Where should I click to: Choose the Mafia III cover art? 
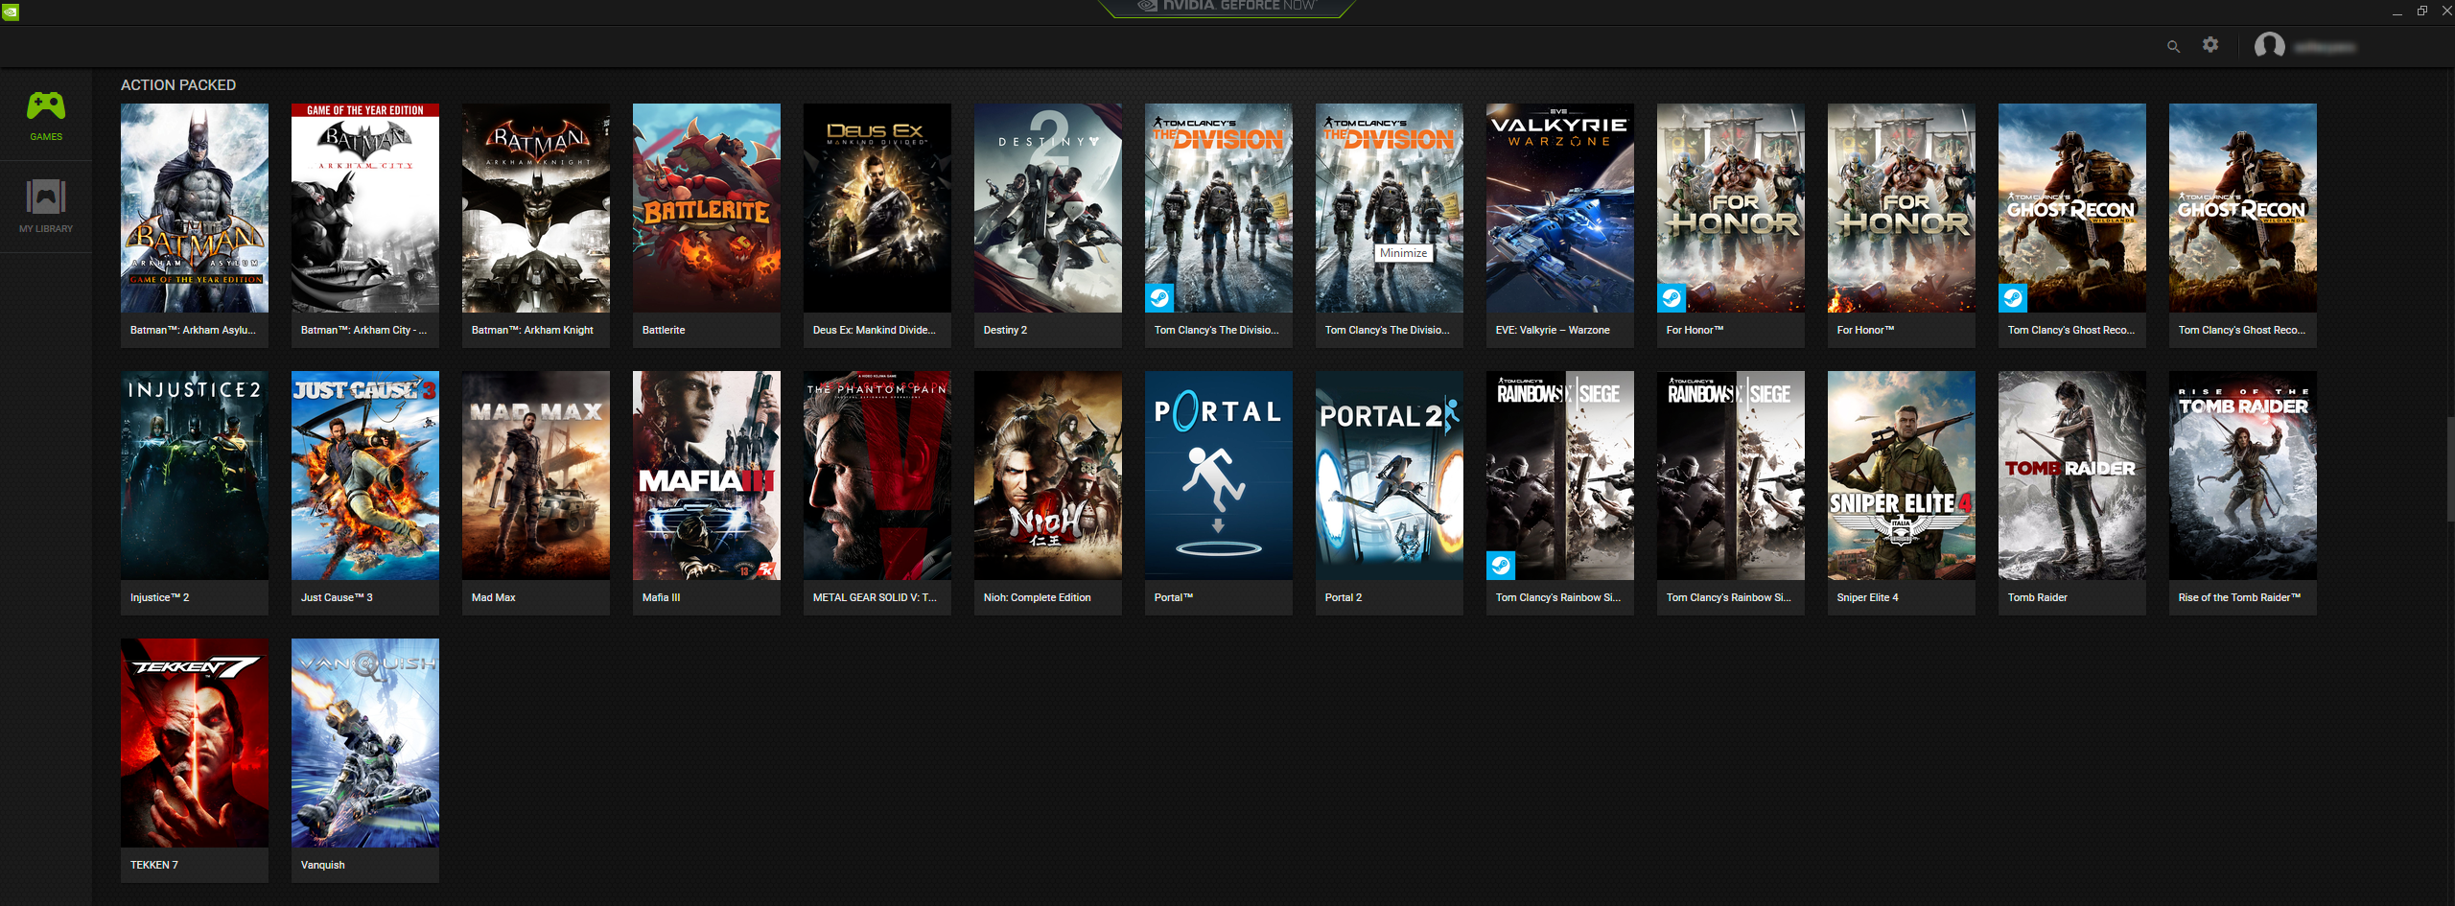coord(707,476)
